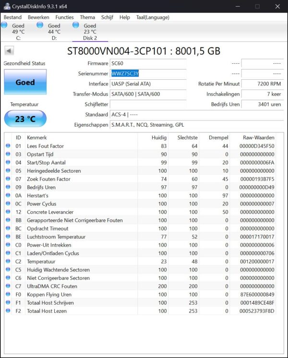Click status icon of Totaal Host Lezen

[x=8, y=310]
